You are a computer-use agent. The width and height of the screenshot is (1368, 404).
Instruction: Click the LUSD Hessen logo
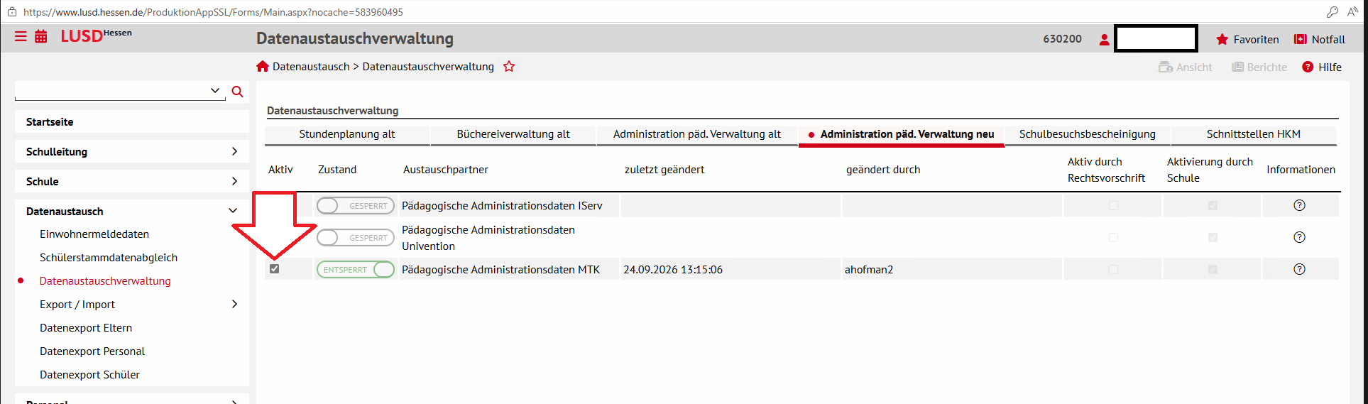96,36
